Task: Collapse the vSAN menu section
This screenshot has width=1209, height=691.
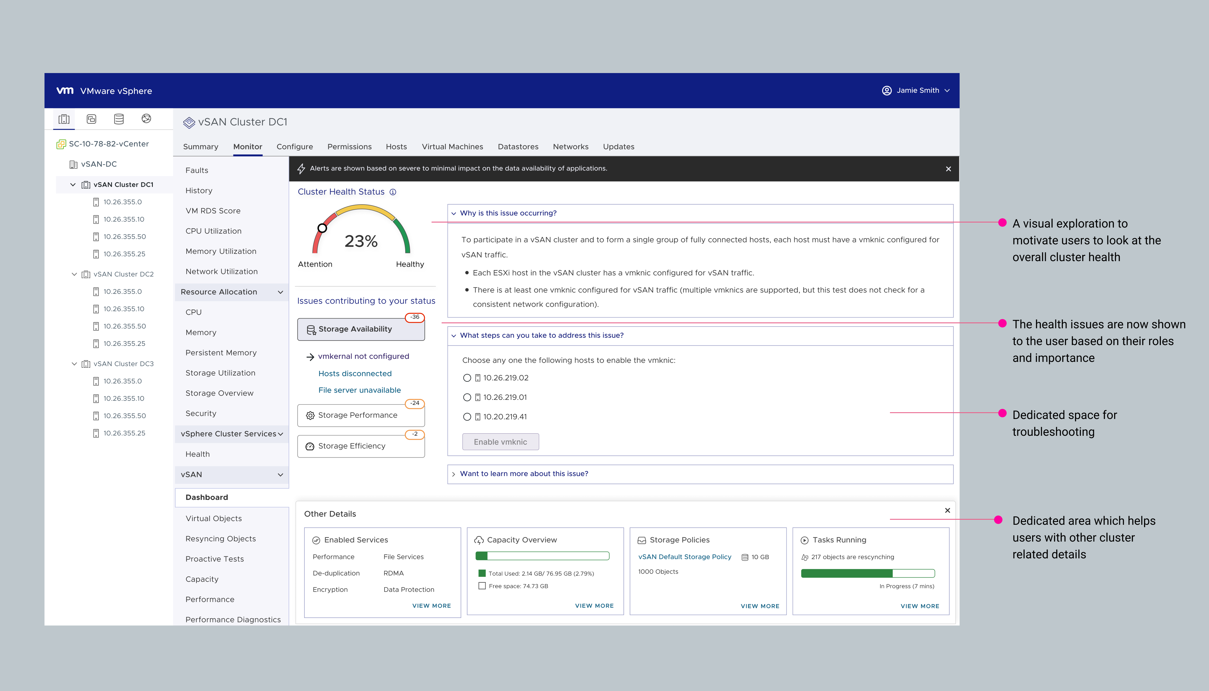Action: (x=280, y=475)
